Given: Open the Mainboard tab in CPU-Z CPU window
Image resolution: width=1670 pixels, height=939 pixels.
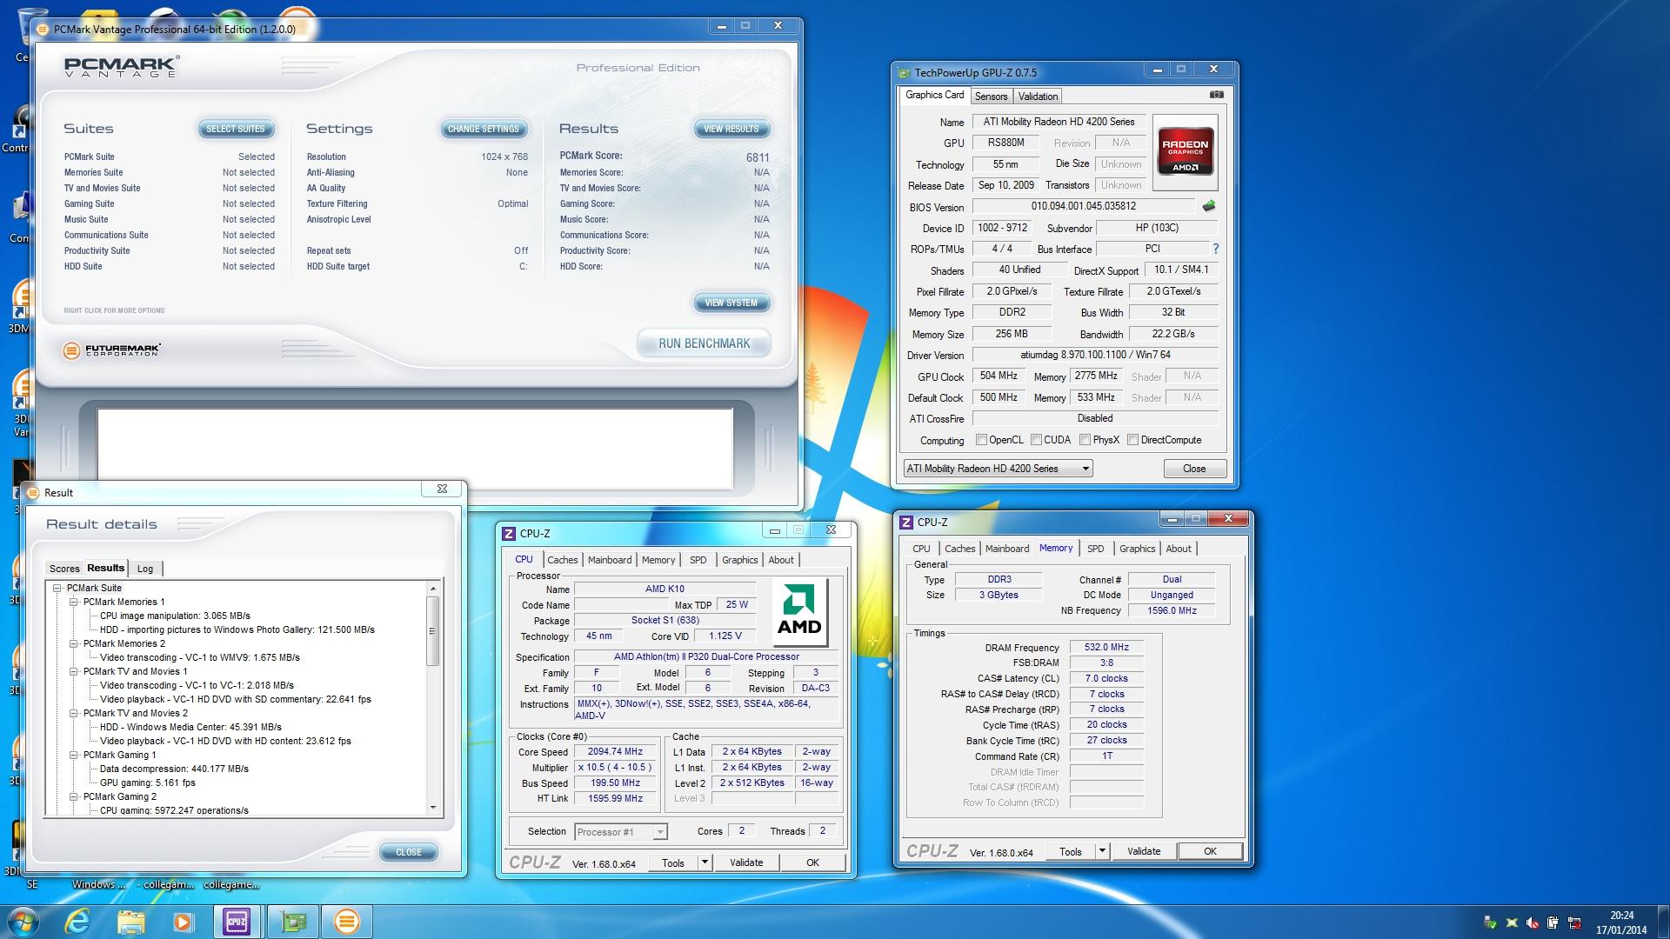Looking at the screenshot, I should (610, 560).
